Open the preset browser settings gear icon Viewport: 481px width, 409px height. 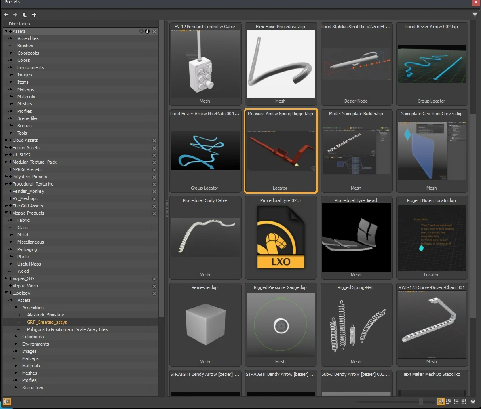pyautogui.click(x=473, y=402)
